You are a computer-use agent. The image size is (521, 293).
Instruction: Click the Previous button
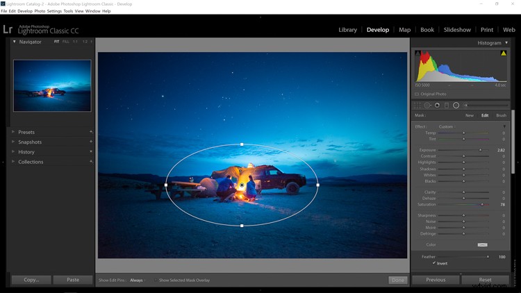436,280
